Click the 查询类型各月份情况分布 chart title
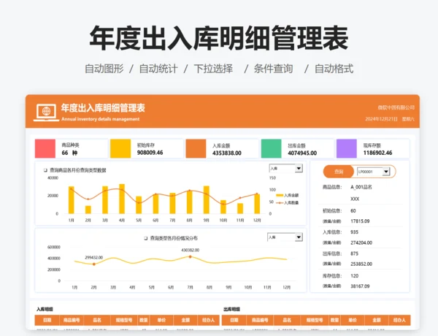The height and width of the screenshot is (336, 438). (174, 238)
